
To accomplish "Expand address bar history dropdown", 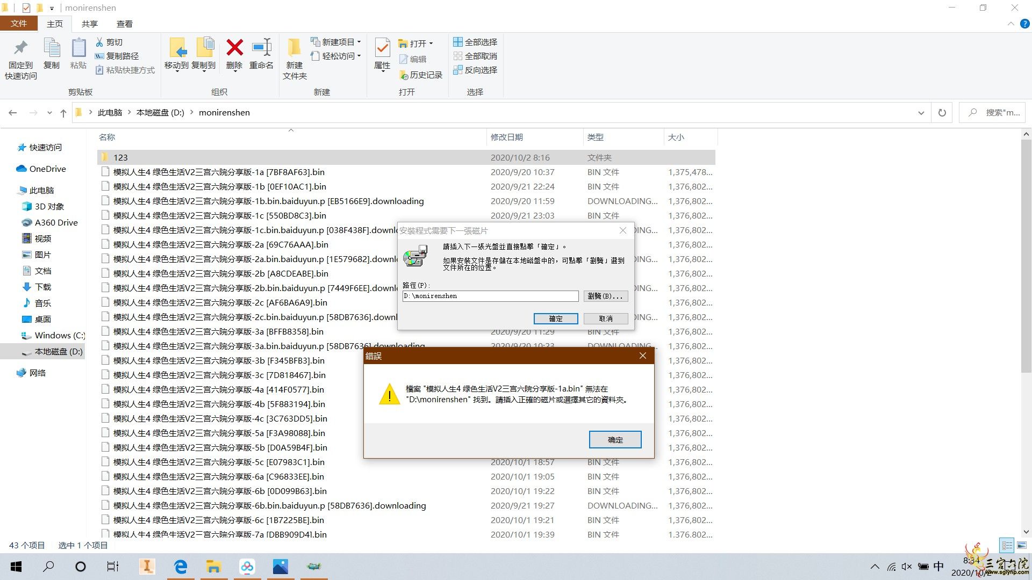I will click(921, 113).
